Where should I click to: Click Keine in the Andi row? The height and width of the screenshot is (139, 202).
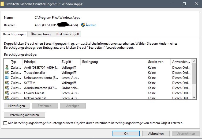pyautogui.click(x=152, y=68)
